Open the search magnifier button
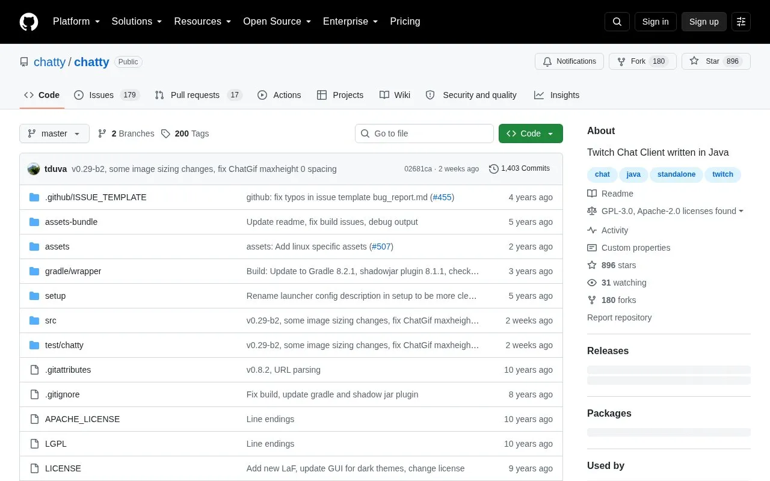This screenshot has width=770, height=481. [x=617, y=22]
